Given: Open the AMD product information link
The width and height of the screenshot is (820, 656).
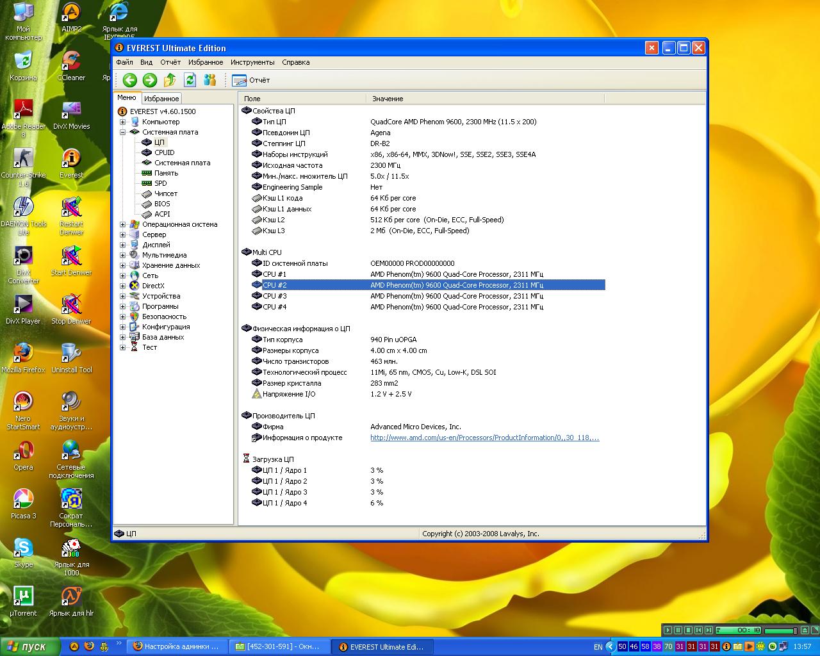Looking at the screenshot, I should coord(485,438).
